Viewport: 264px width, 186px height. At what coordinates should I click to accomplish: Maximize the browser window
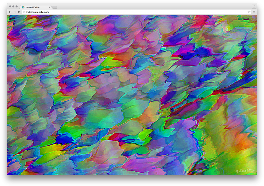pos(17,7)
